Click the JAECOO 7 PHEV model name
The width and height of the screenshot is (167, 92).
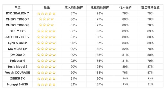click(17, 37)
